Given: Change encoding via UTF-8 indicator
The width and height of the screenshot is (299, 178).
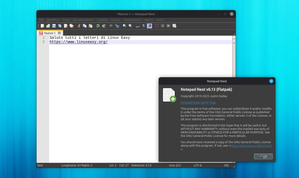Looking at the screenshot, I should tap(197, 165).
